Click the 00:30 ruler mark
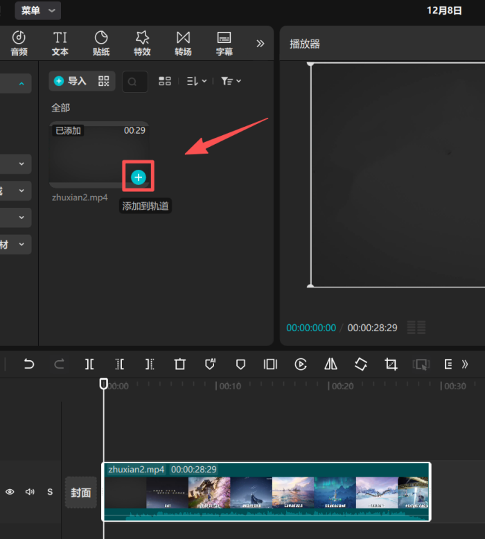 [x=453, y=386]
